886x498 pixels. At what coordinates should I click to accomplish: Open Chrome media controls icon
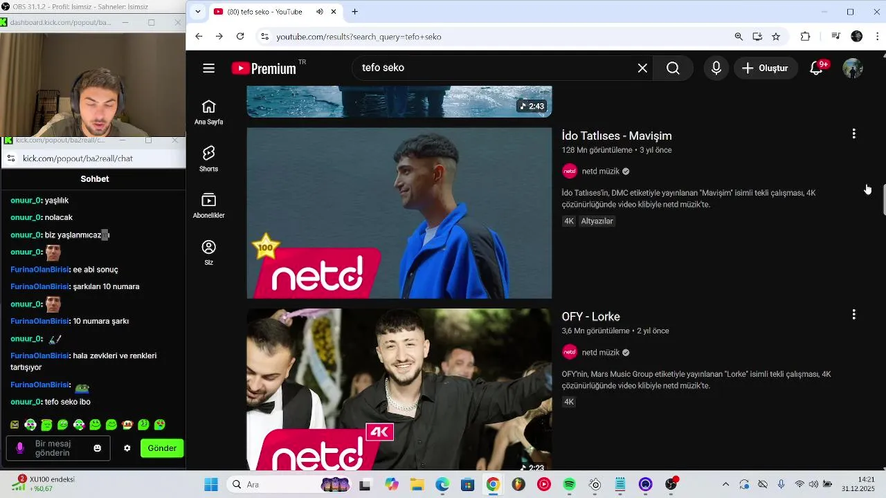pos(835,36)
